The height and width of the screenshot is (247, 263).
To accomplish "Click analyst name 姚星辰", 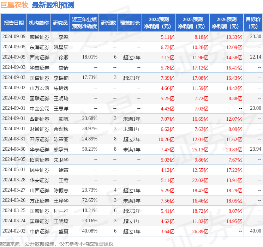I will click(61, 47).
